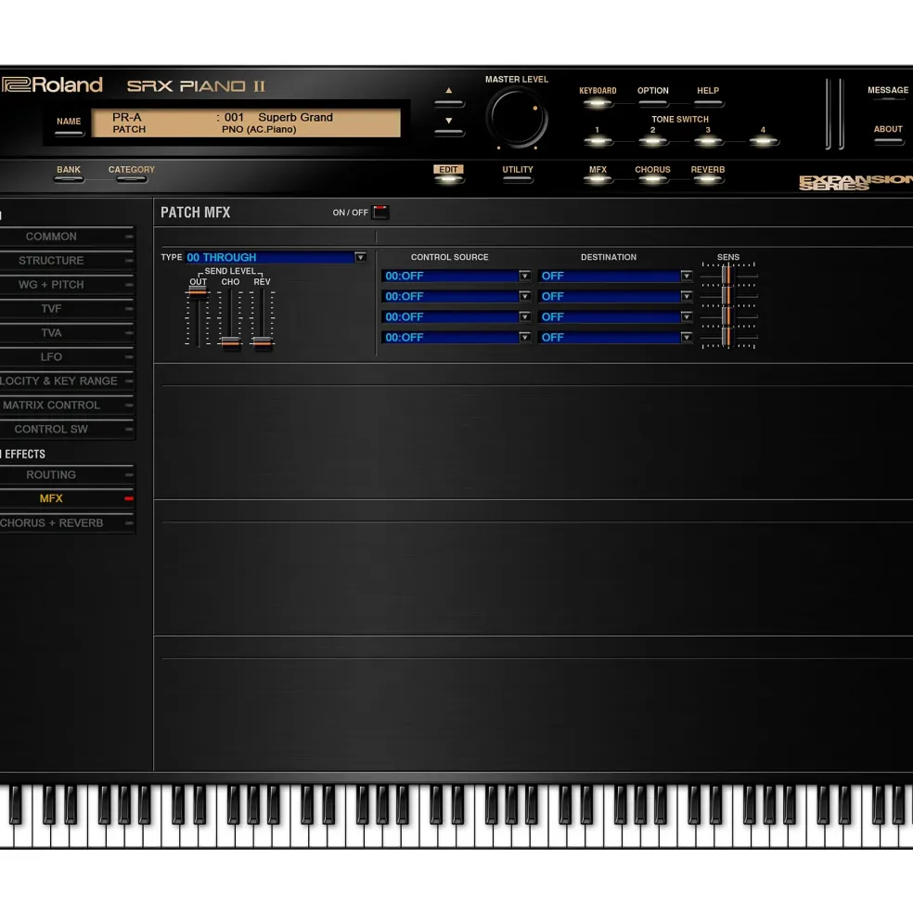Click the REV send level fader
Screen dimensions: 913x914
point(263,342)
